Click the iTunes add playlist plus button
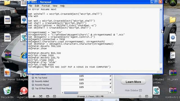The height and width of the screenshot is (101, 180). [x=34, y=96]
